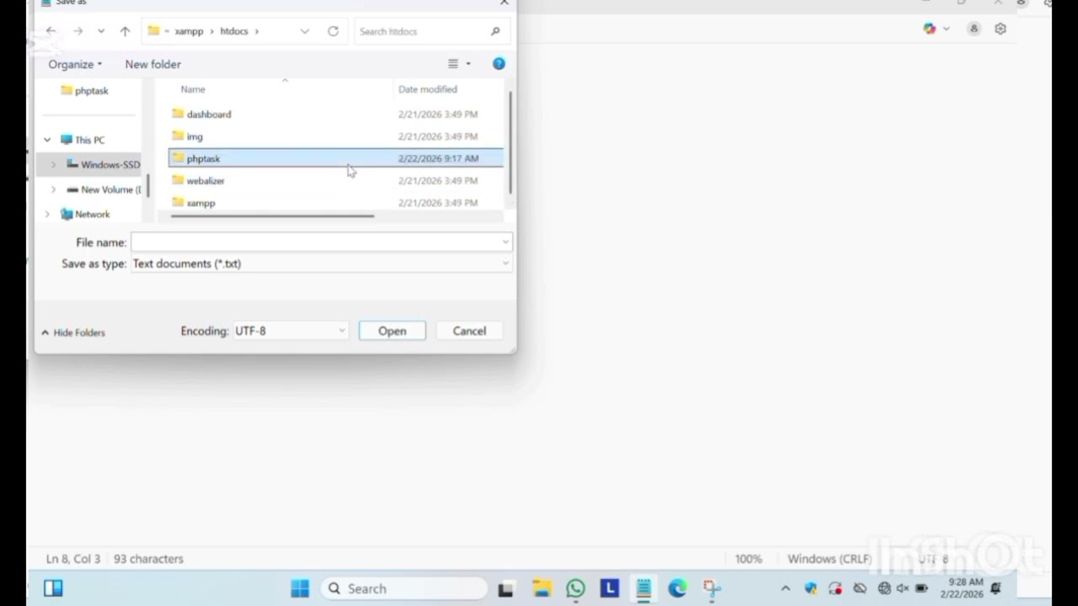The height and width of the screenshot is (606, 1078).
Task: Open the view options icon
Action: (453, 64)
